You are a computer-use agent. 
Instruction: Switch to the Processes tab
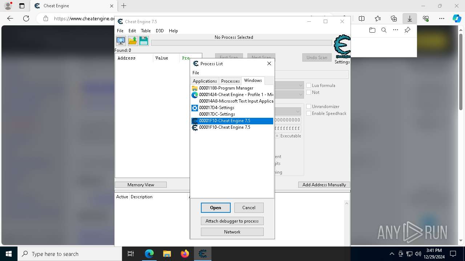(230, 81)
